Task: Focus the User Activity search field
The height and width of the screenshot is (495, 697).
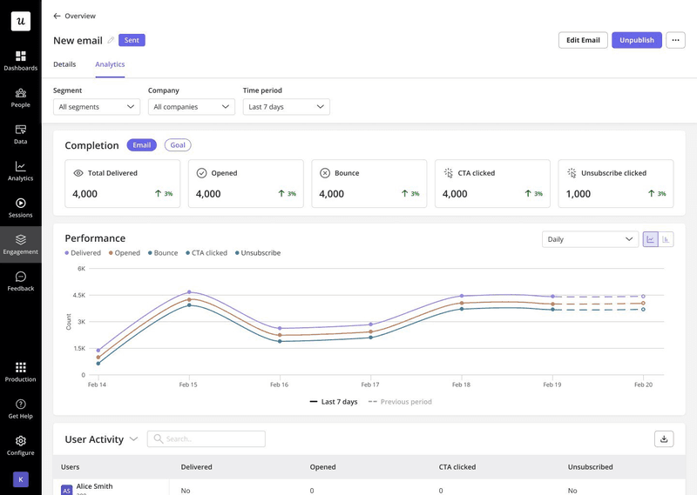Action: click(x=206, y=439)
